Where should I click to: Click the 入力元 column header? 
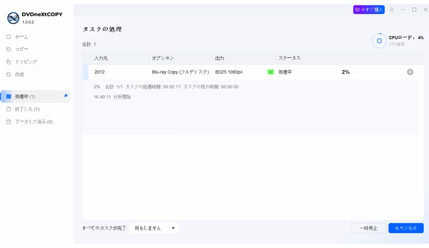pos(101,58)
